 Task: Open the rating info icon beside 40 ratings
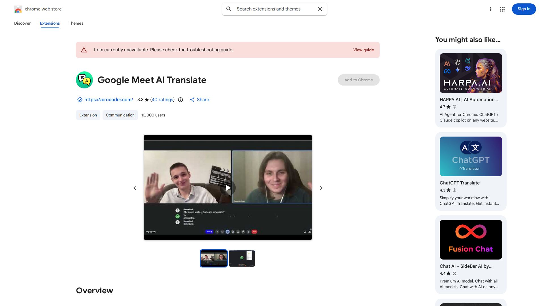[180, 100]
